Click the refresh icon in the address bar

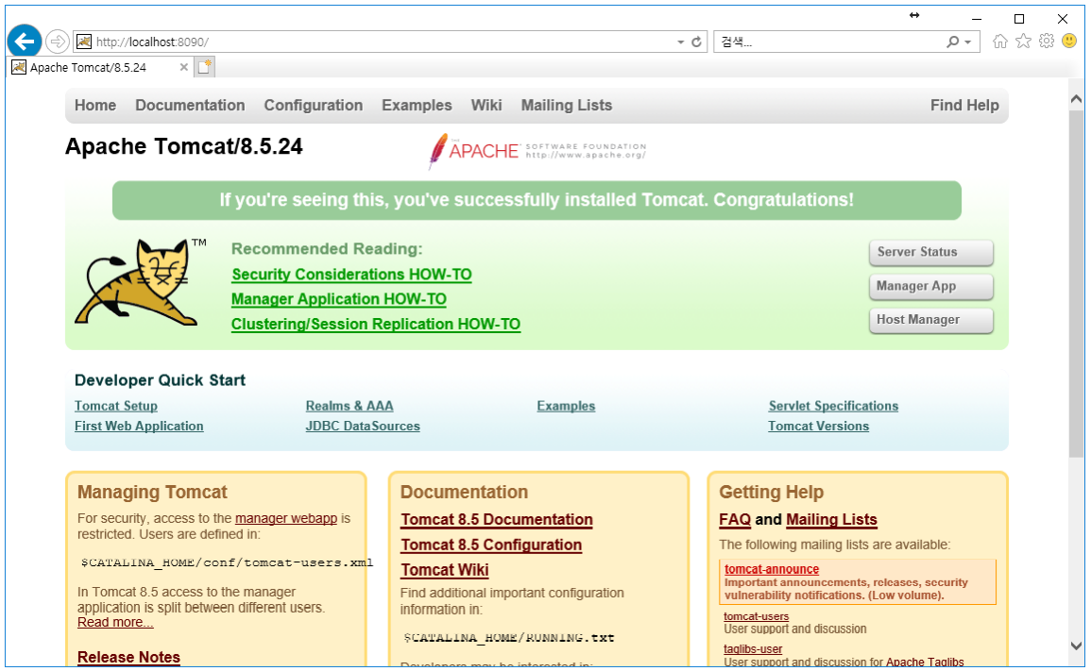click(x=696, y=42)
